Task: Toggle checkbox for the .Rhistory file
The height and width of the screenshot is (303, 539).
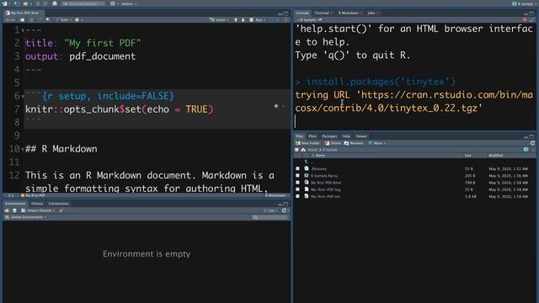Action: click(x=297, y=168)
